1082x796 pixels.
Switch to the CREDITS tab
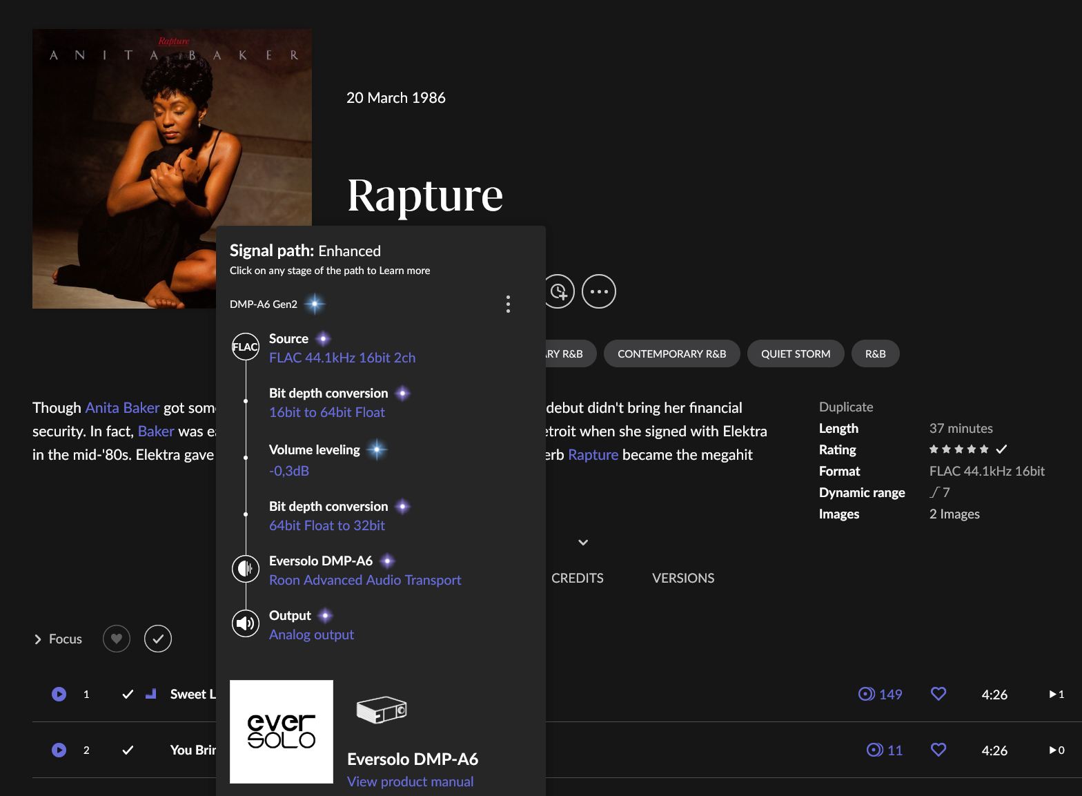[x=577, y=578]
